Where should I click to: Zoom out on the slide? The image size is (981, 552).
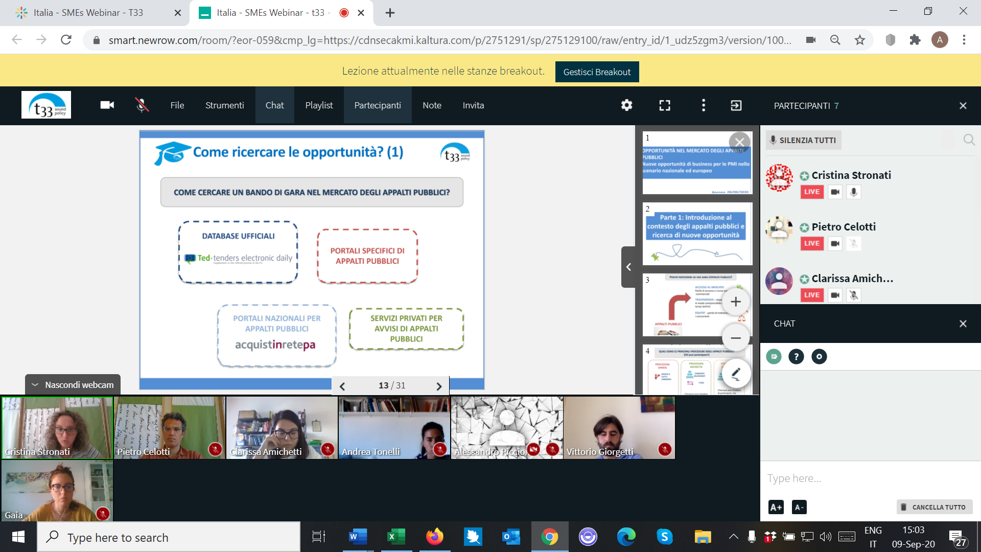pyautogui.click(x=736, y=338)
